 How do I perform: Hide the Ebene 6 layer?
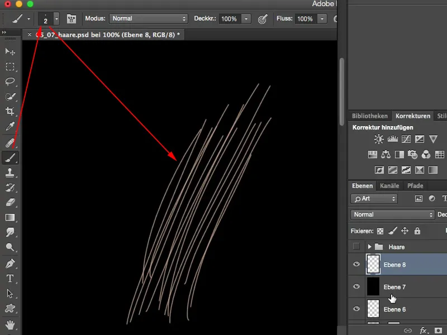(x=356, y=309)
